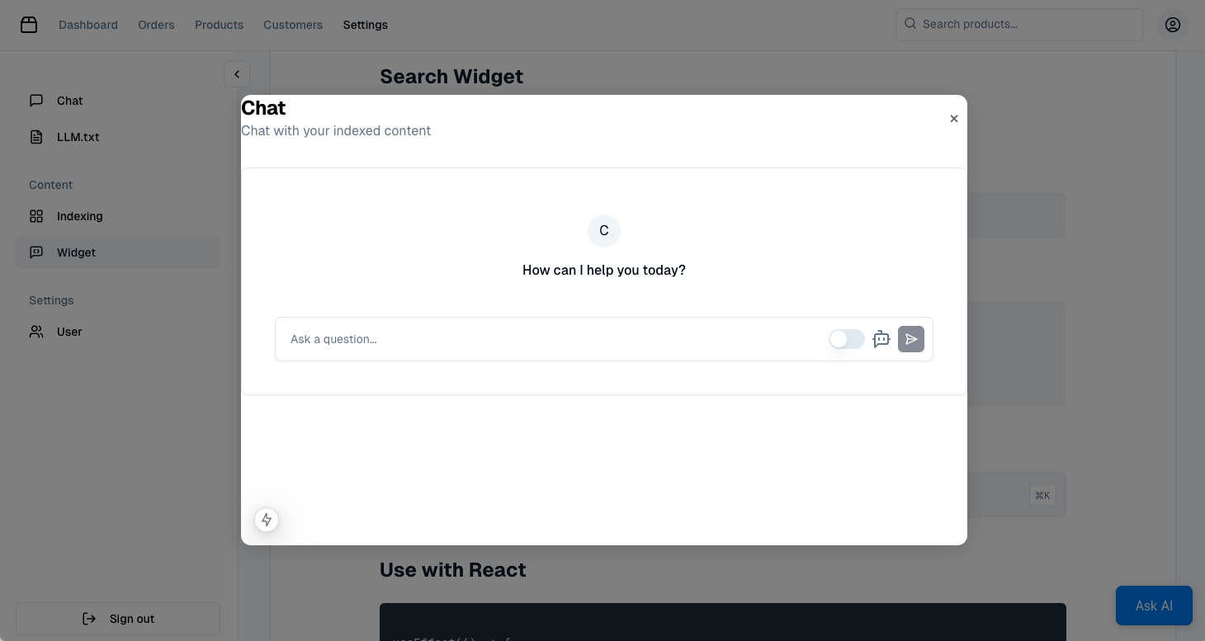Screen dimensions: 1205x641
Task: Click the C avatar circle in chat
Action: [603, 231]
